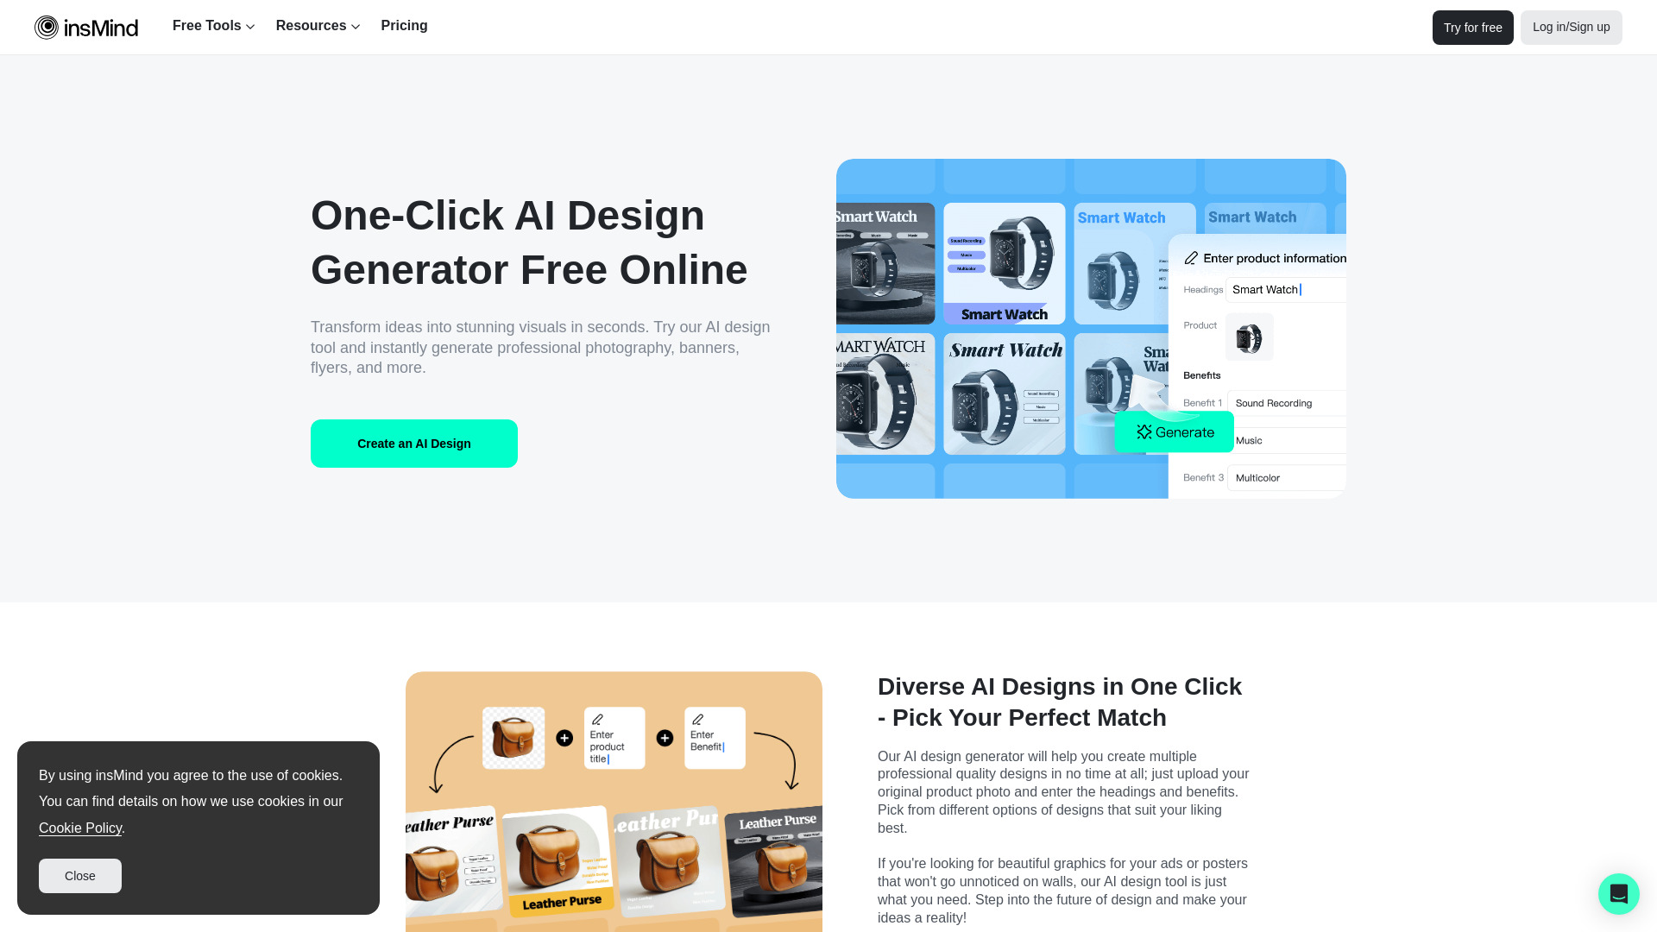Click the Cookie Policy link
Viewport: 1657px width, 932px height.
[x=79, y=828]
